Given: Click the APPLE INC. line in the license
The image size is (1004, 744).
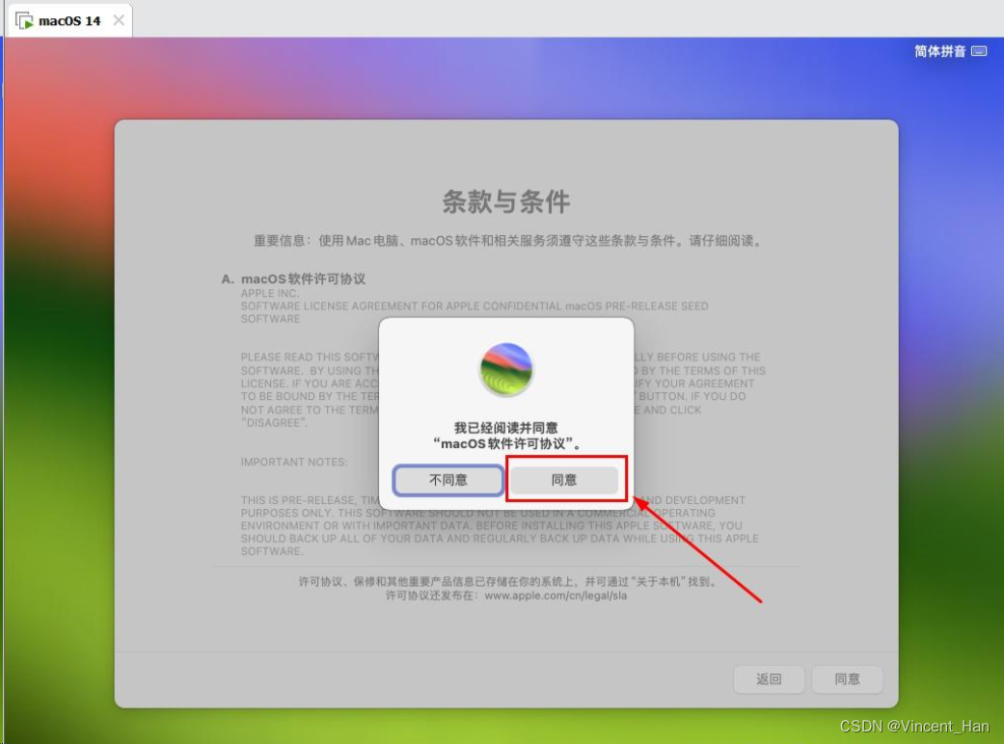Looking at the screenshot, I should click(x=270, y=293).
